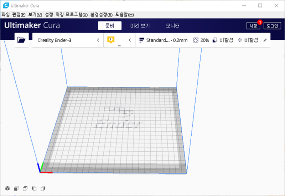This screenshot has height=196, width=285.
Task: Open the 보기(V) menu
Action: (35, 15)
